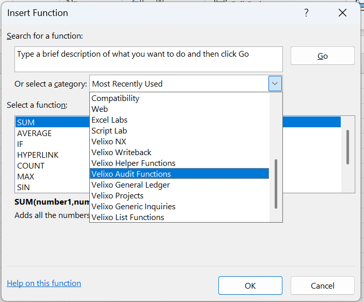This screenshot has height=302, width=364.
Task: Pick Velixo Projects category
Action: tap(117, 195)
